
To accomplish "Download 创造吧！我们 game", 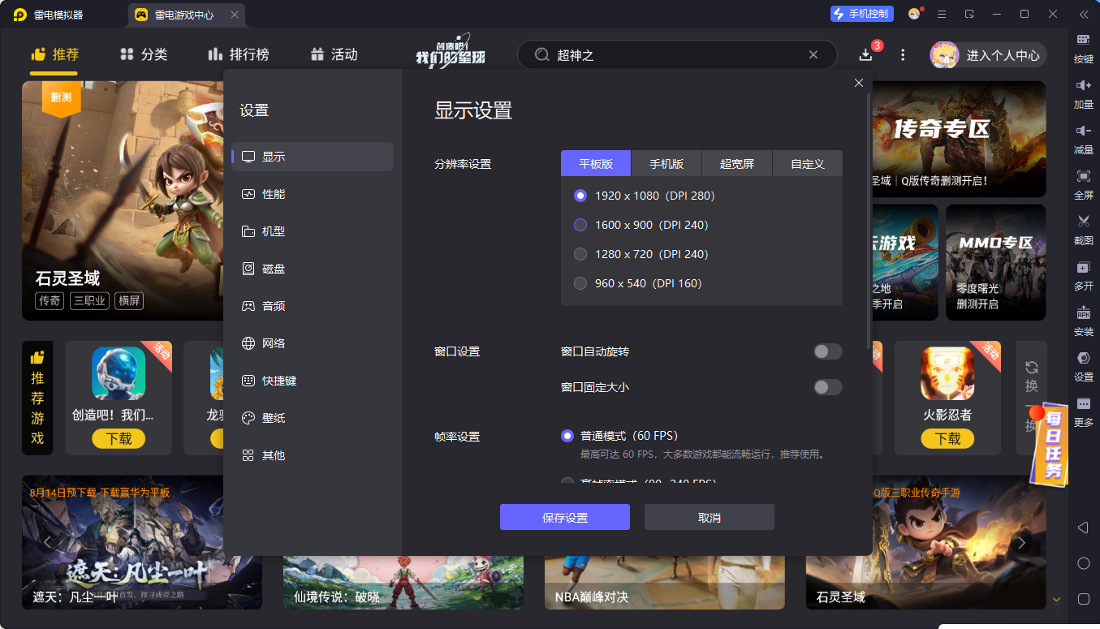I will tap(119, 438).
